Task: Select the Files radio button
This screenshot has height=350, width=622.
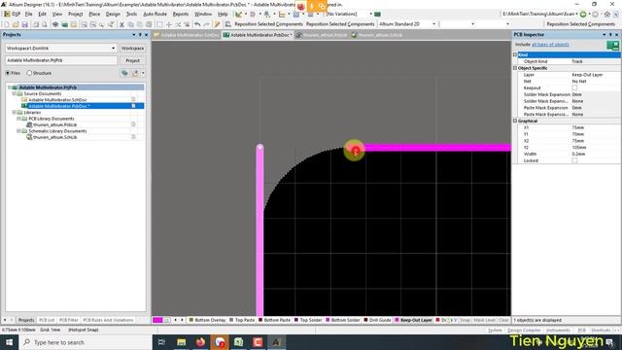Action: click(8, 73)
